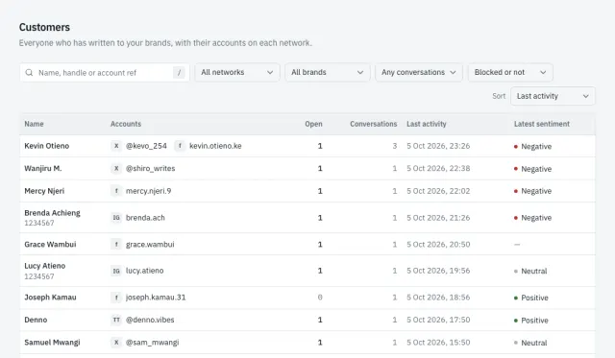This screenshot has height=358, width=615.
Task: Click the joseph.kamau.31 account
Action: [156, 298]
